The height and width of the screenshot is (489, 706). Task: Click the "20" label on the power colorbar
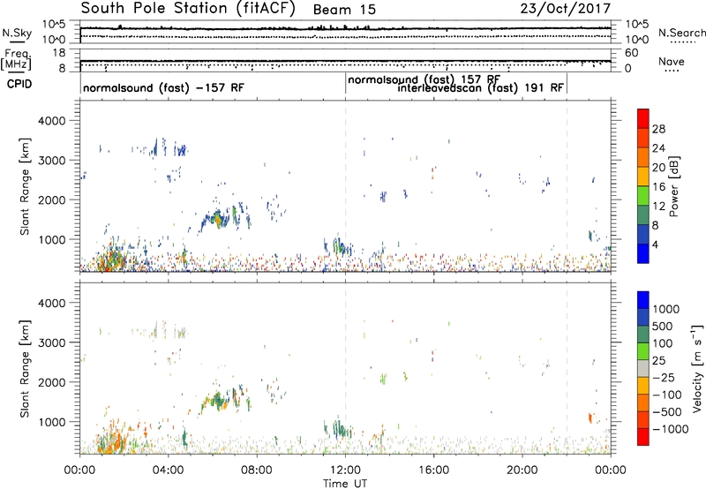click(x=658, y=168)
